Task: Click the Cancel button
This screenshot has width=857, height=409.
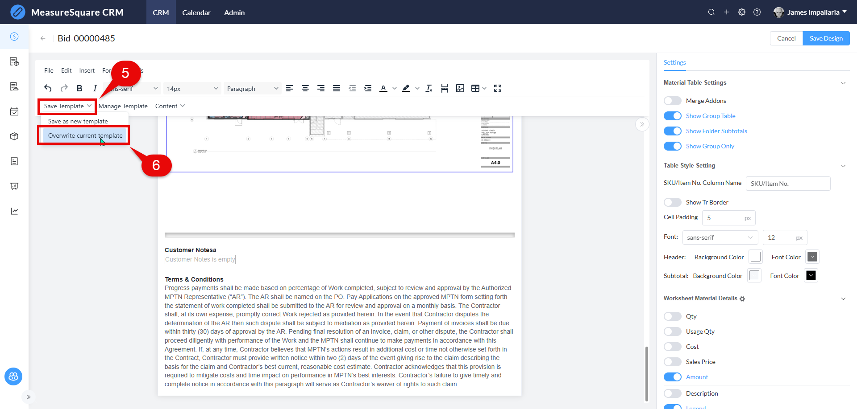Action: coord(786,38)
